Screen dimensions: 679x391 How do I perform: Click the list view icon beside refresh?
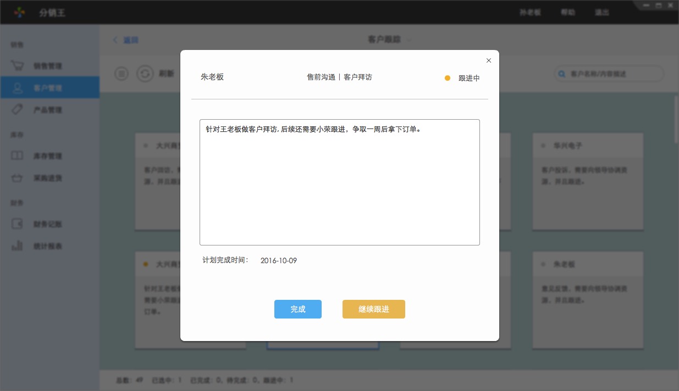coord(122,74)
